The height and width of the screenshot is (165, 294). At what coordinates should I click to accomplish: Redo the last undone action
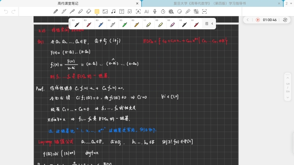click(13, 11)
